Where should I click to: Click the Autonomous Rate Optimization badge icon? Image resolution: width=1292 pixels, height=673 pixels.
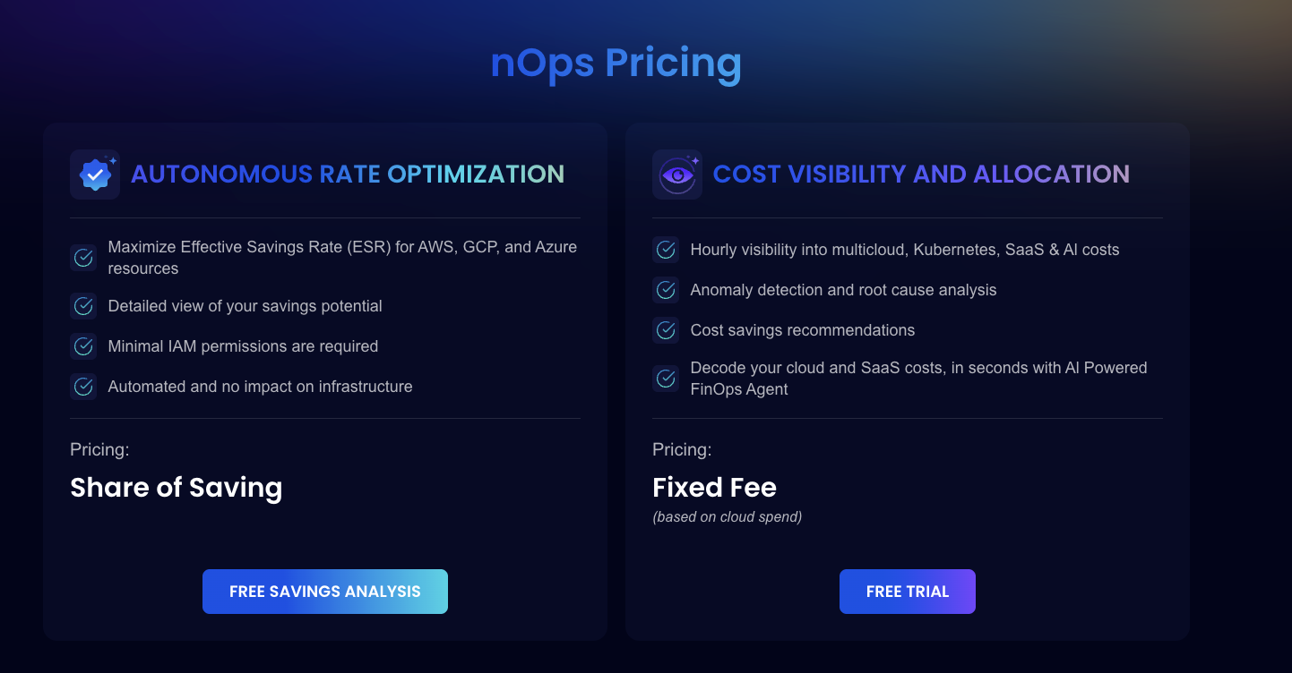point(95,175)
